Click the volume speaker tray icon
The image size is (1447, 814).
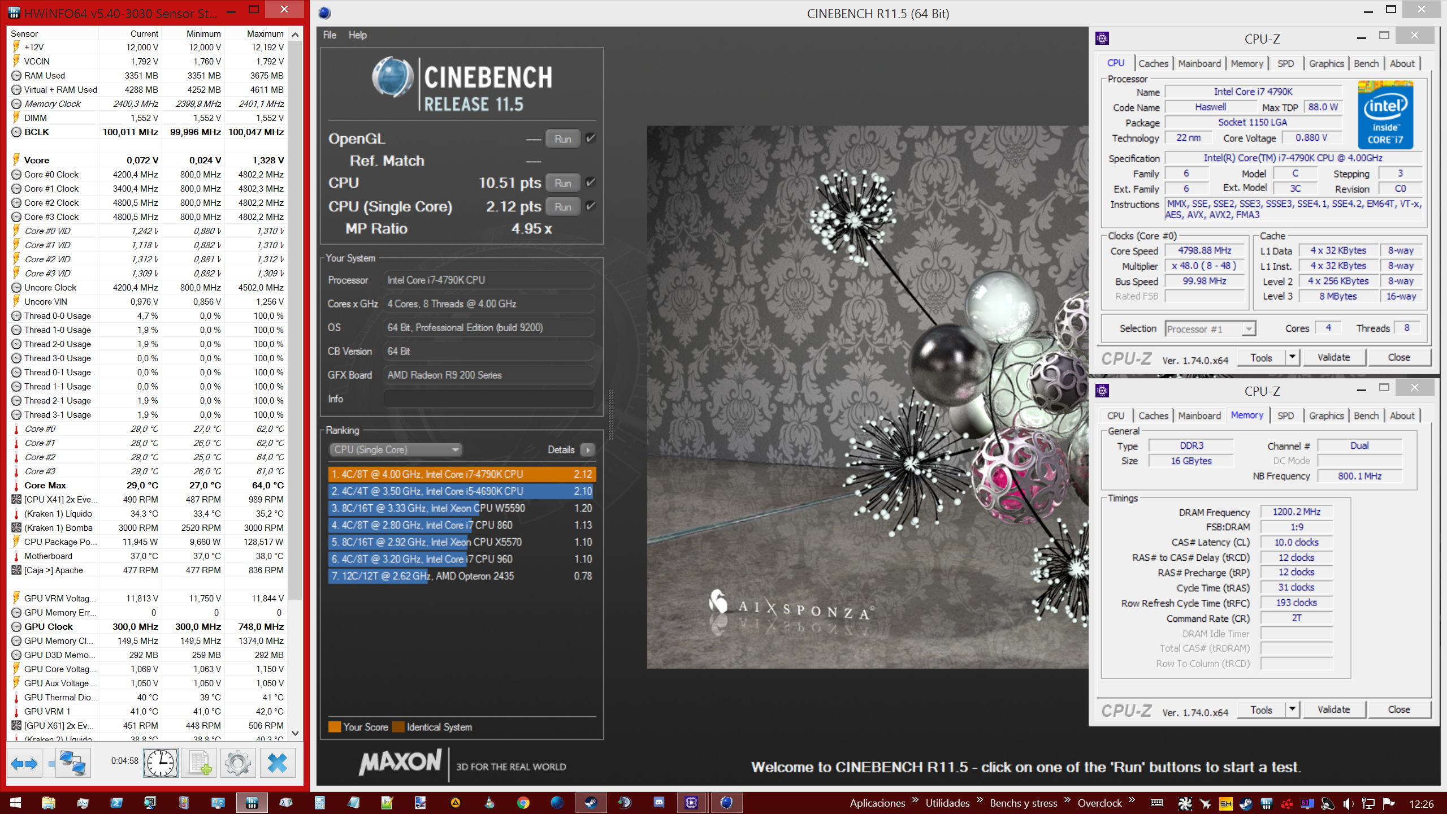(1348, 803)
